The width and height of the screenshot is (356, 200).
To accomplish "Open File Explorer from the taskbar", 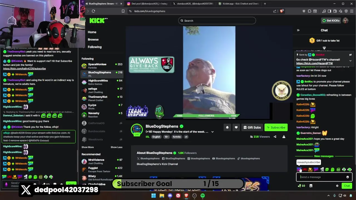I will point(162,196).
